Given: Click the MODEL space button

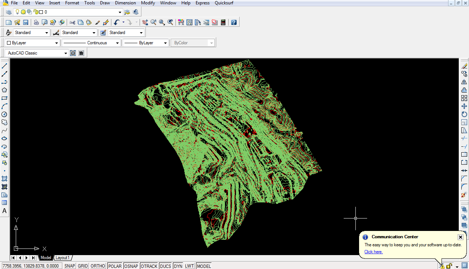Looking at the screenshot, I should pos(204,266).
